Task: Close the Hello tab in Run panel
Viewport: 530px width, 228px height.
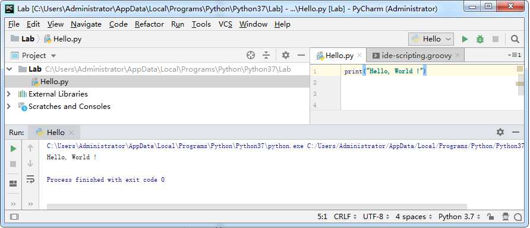Action: click(71, 133)
